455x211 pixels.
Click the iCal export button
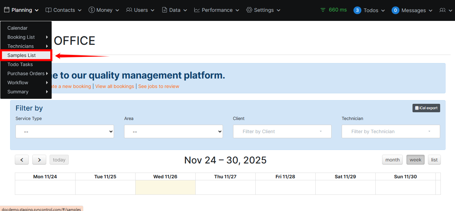[x=426, y=108]
